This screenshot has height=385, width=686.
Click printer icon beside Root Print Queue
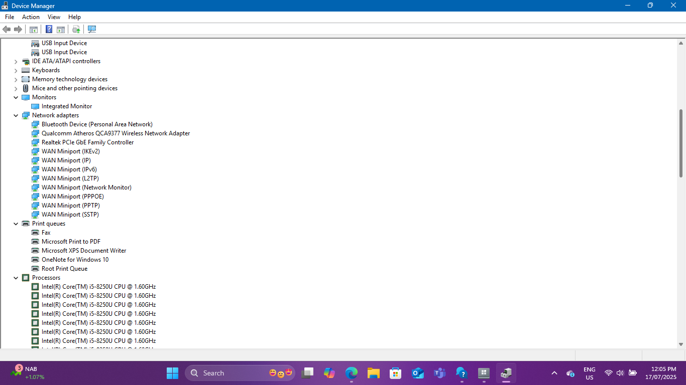(x=35, y=269)
